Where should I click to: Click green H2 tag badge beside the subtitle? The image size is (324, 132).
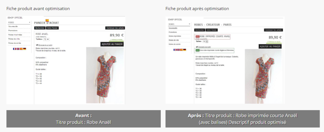197,50
